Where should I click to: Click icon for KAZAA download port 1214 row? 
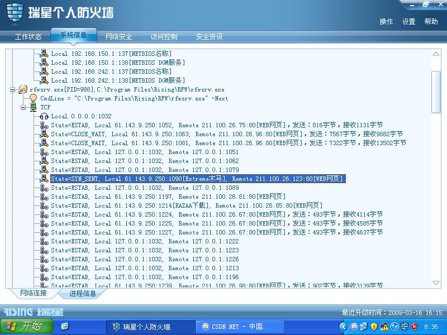[44, 205]
